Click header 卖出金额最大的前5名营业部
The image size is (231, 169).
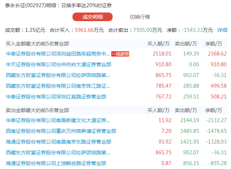click(37, 110)
